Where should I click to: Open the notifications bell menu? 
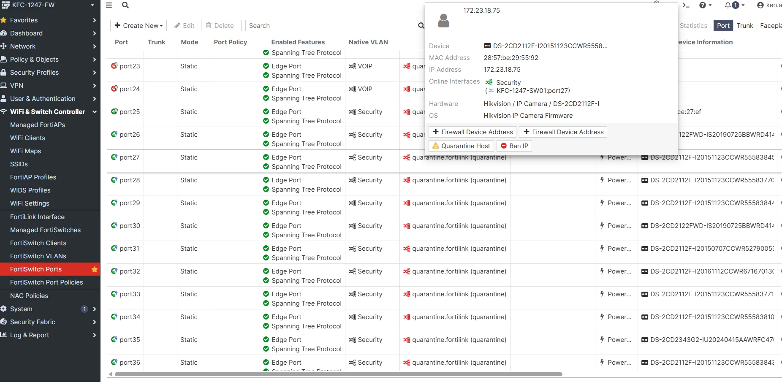coord(734,5)
